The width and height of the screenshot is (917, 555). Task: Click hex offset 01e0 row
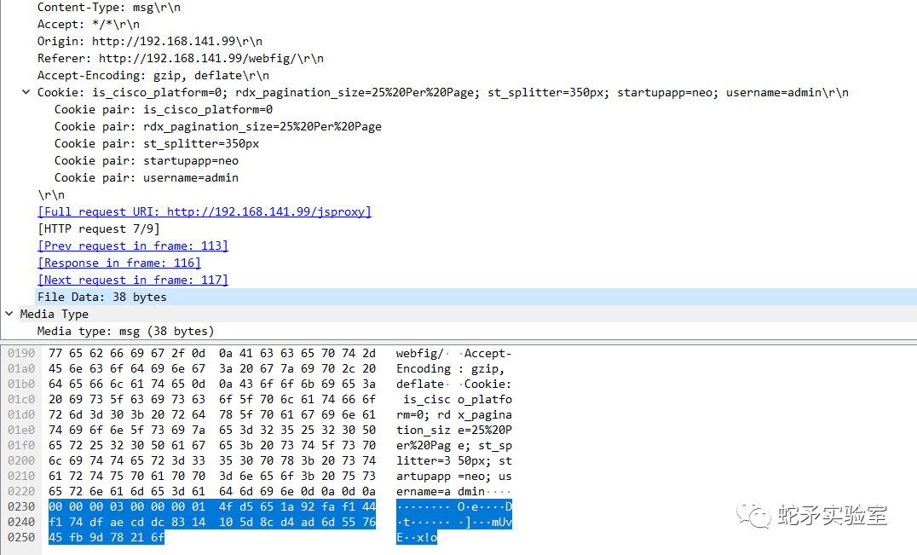(21, 430)
